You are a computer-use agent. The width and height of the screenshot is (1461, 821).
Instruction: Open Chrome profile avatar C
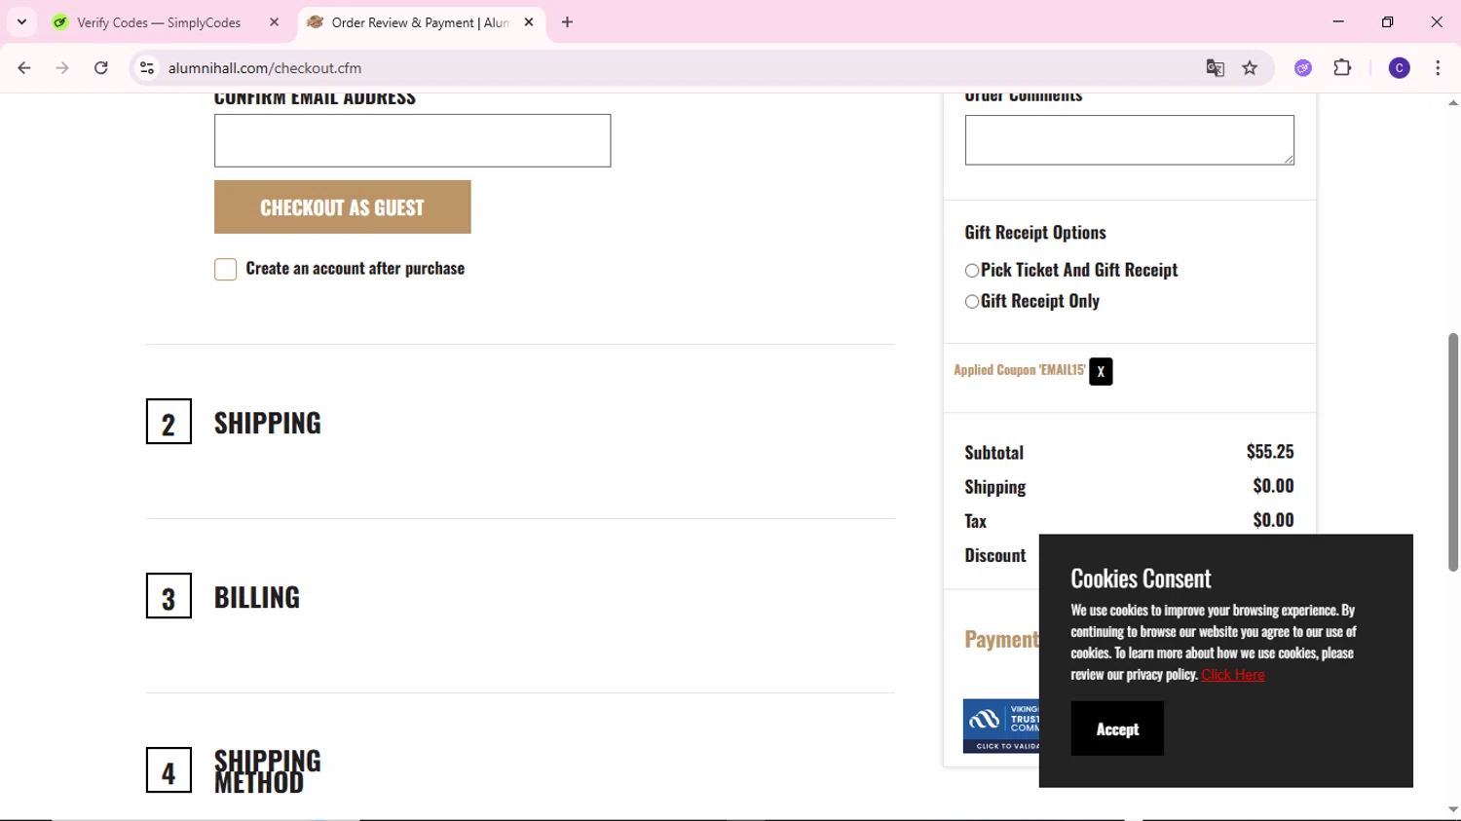tap(1399, 68)
